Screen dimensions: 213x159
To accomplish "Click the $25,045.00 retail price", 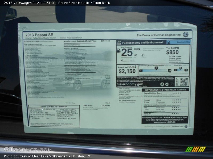I will 105,41.
